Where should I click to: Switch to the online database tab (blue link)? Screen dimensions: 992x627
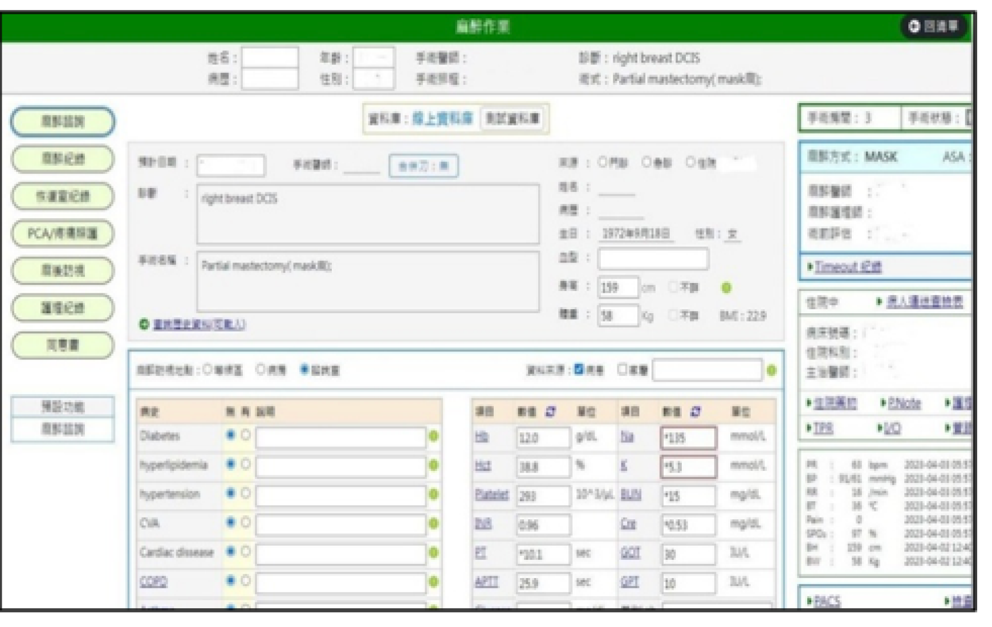442,118
